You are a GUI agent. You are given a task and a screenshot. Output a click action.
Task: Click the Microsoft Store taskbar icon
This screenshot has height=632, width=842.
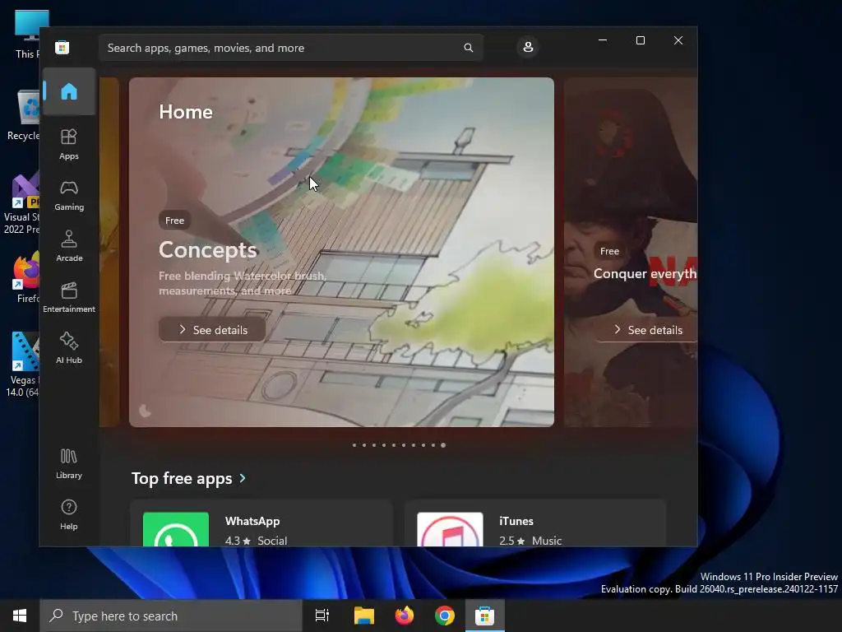pyautogui.click(x=484, y=616)
